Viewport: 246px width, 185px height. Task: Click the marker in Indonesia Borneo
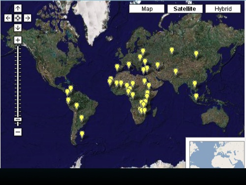click(x=196, y=96)
